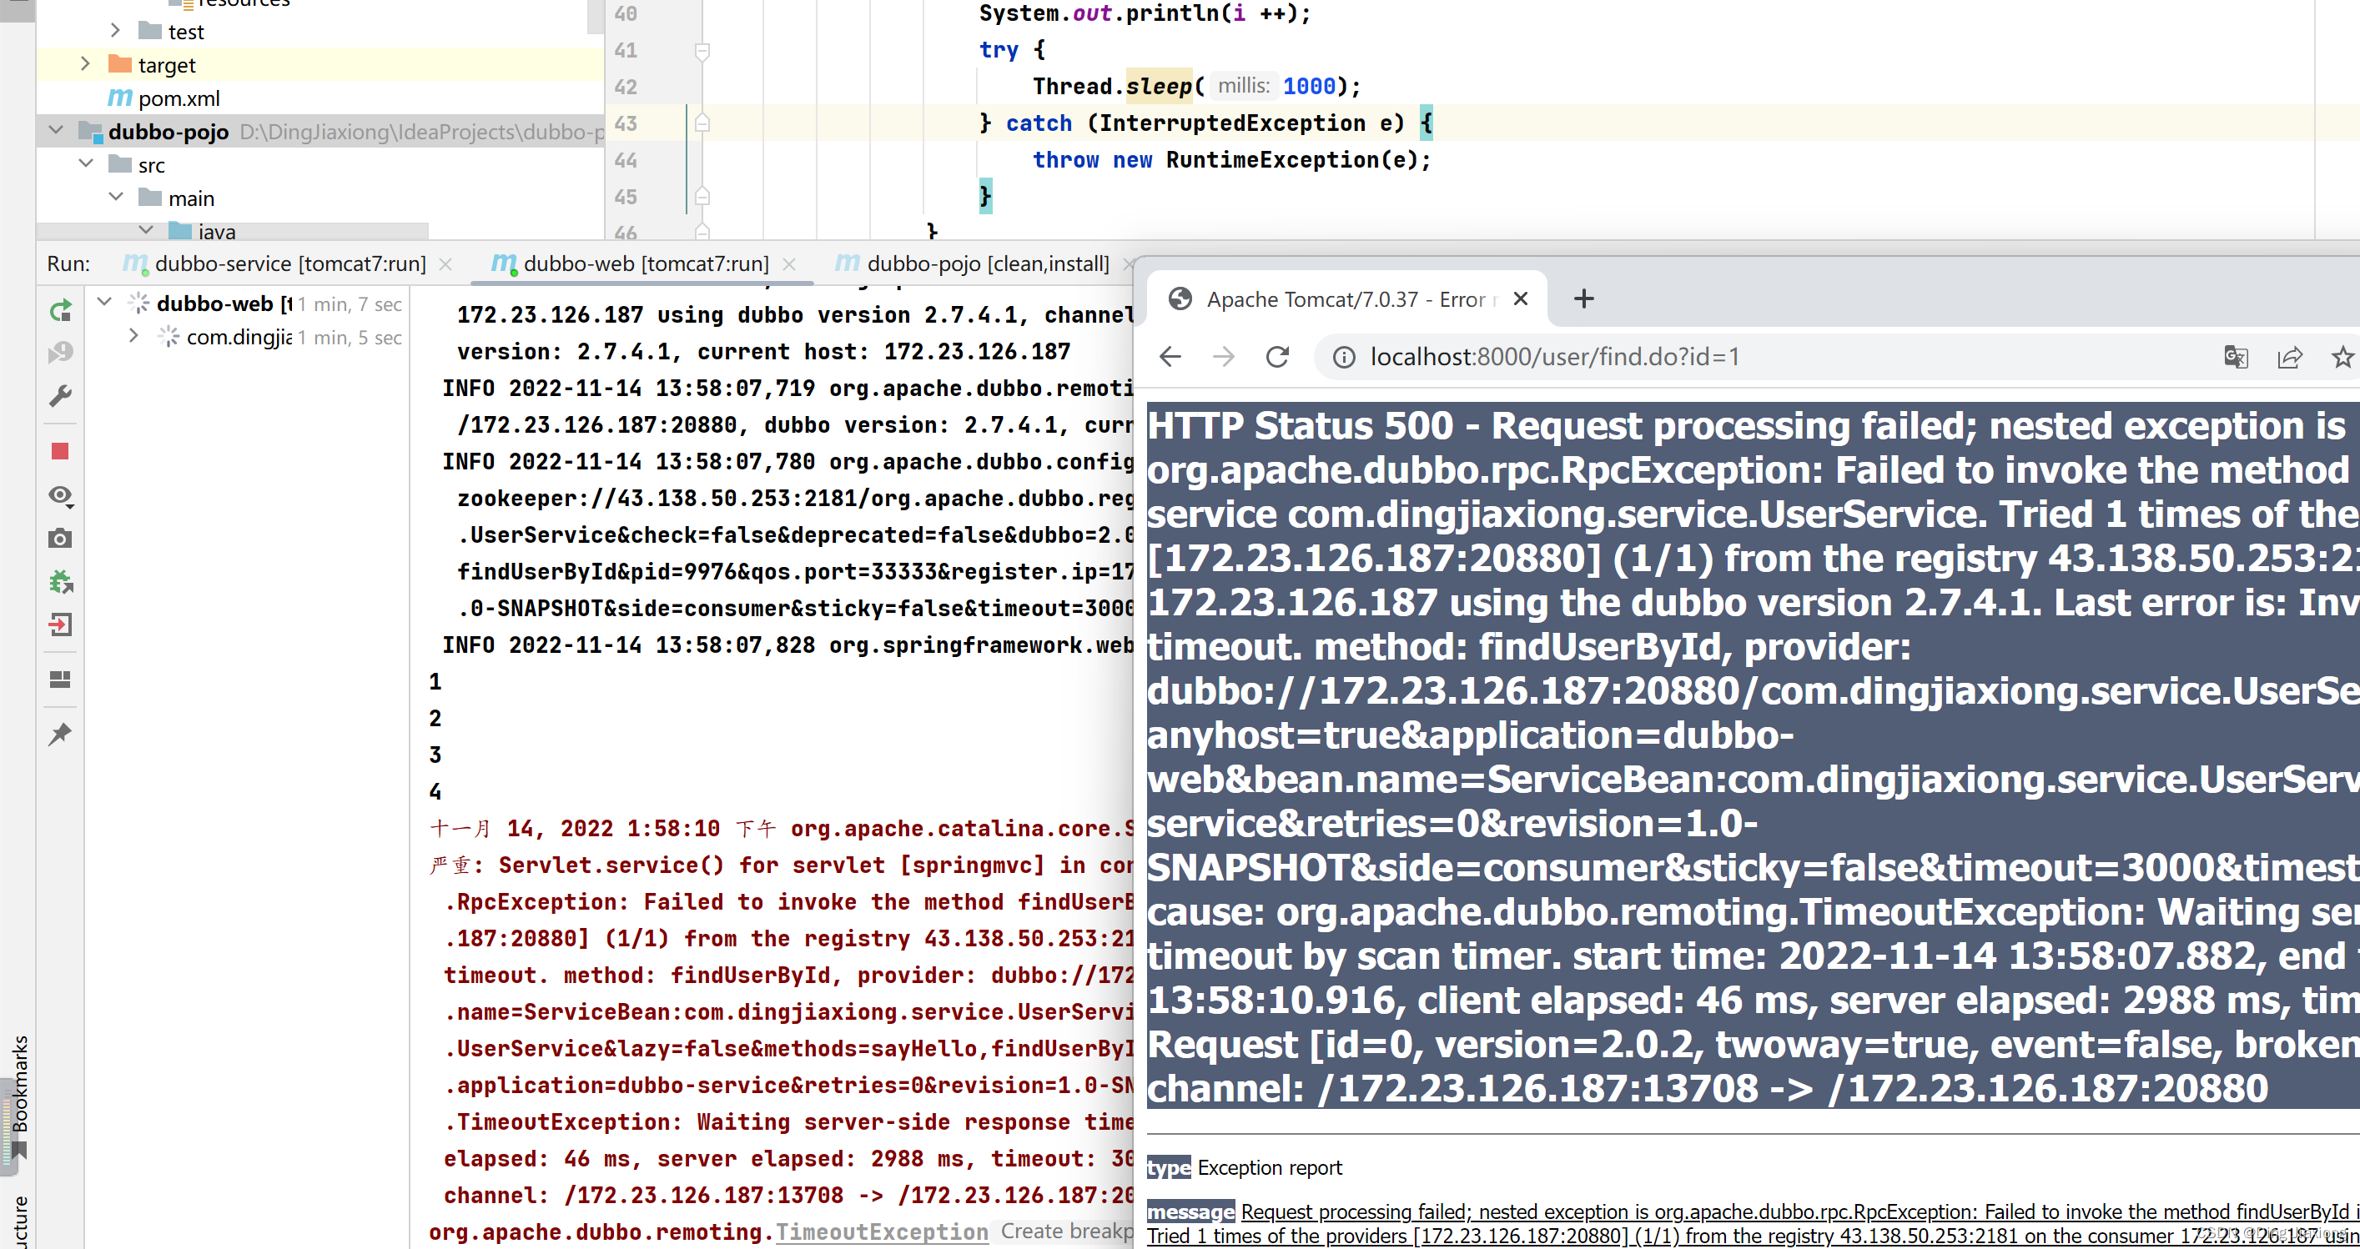
Task: Click the camera dump threads icon
Action: pos(60,539)
